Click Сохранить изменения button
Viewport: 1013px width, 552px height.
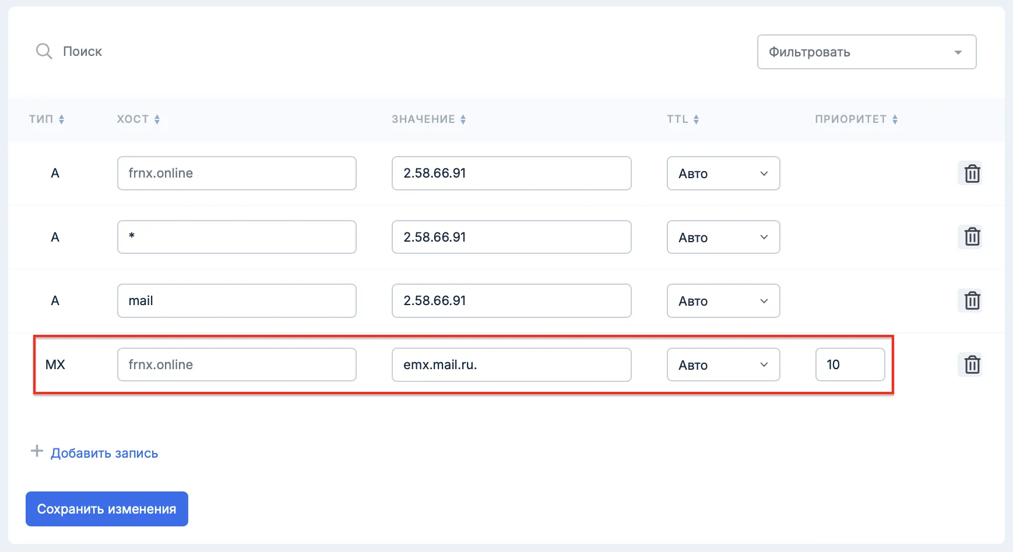[x=107, y=509]
